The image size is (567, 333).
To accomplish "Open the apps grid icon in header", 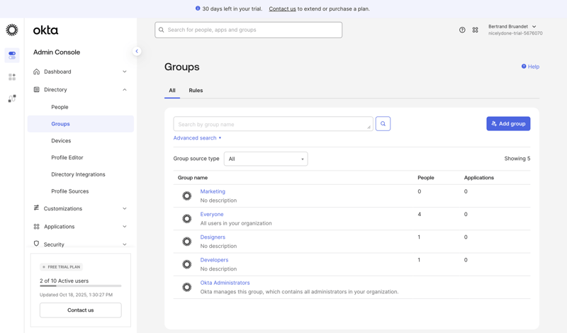I will [475, 30].
